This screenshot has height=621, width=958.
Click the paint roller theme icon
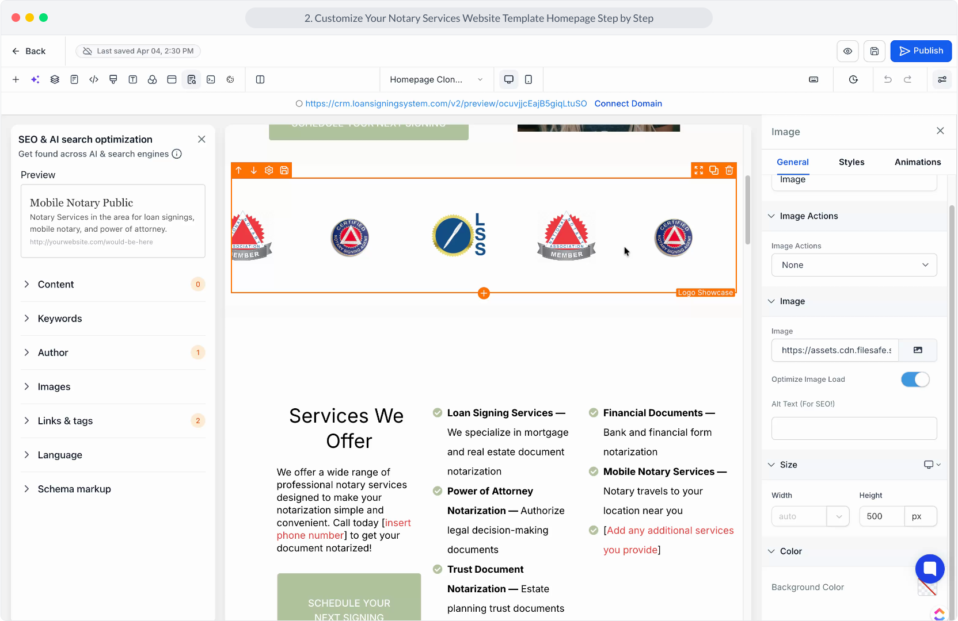[113, 79]
